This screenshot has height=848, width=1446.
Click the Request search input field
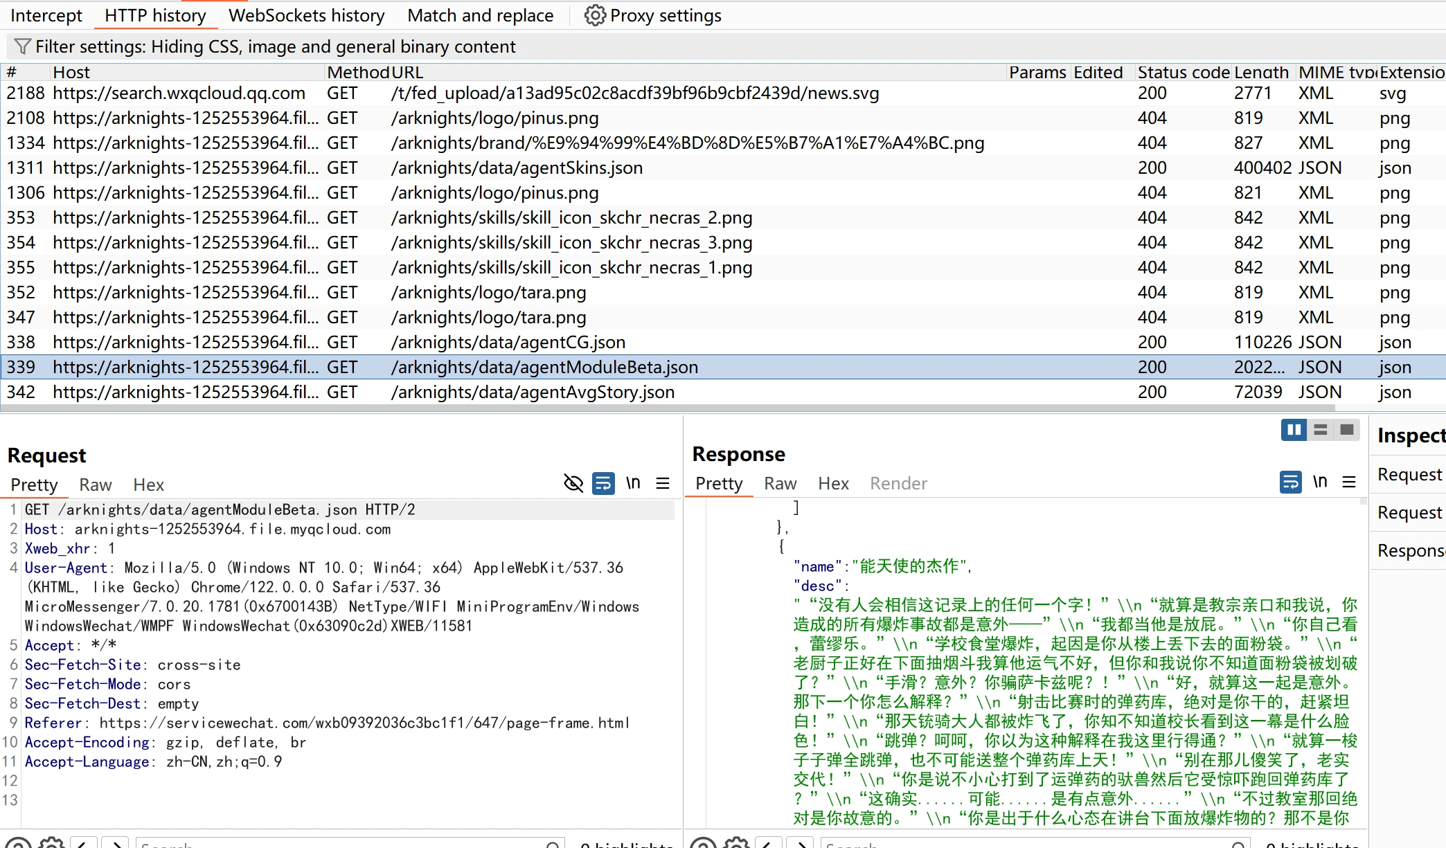point(346,844)
